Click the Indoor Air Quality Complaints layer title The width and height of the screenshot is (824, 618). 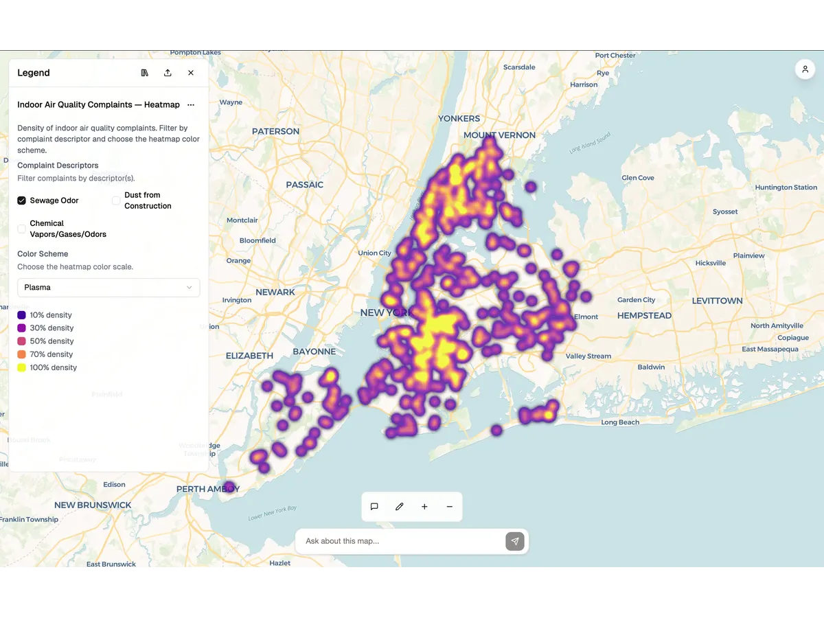(98, 105)
